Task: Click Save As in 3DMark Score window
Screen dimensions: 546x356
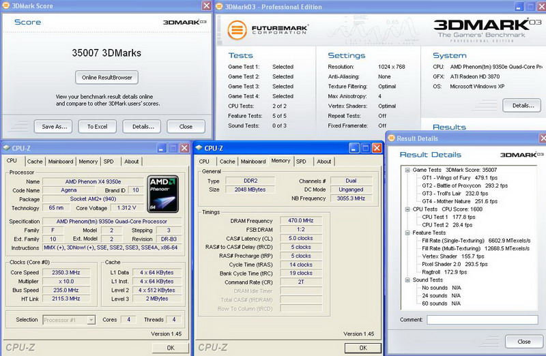Action: [53, 127]
